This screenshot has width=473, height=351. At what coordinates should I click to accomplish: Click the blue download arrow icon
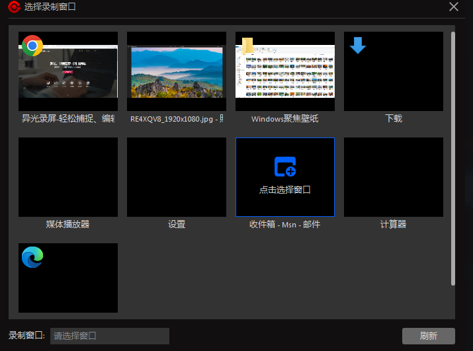(x=357, y=46)
